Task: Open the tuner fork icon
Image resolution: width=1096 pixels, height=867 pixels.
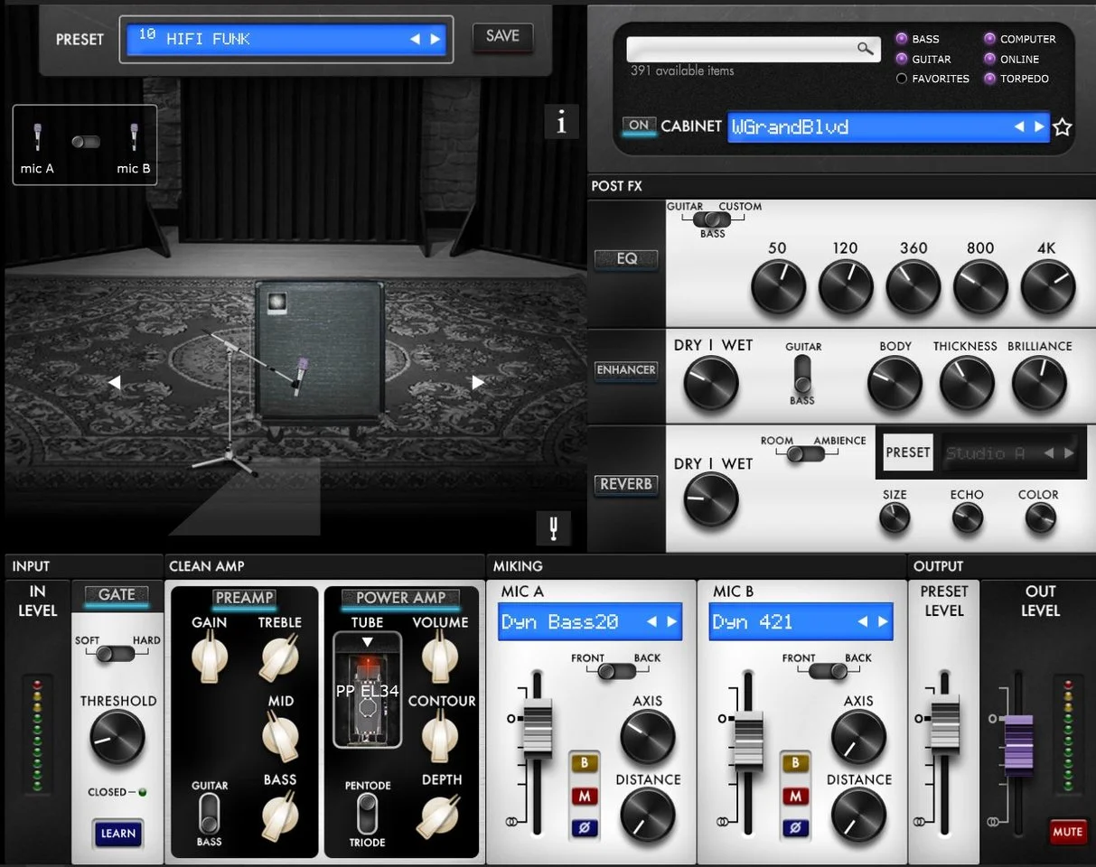Action: coord(553,527)
